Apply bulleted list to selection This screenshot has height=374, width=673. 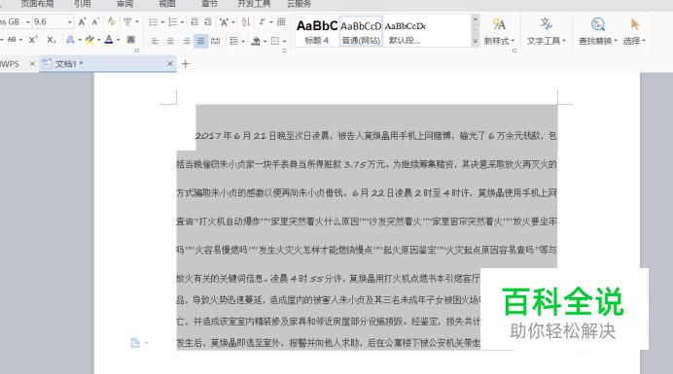coord(154,22)
